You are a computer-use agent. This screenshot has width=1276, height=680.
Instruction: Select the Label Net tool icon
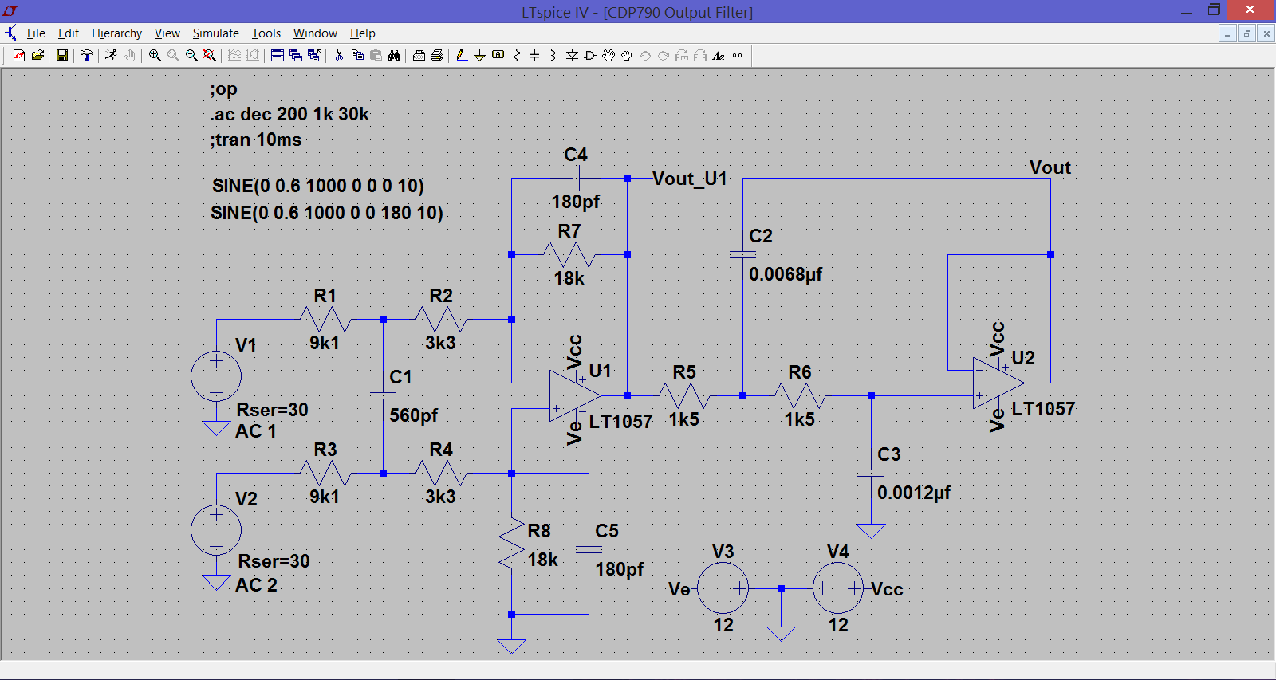[x=498, y=56]
